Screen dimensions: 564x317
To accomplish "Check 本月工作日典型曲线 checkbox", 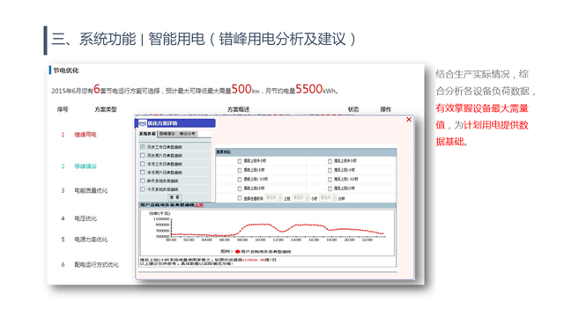I will pyautogui.click(x=143, y=164).
